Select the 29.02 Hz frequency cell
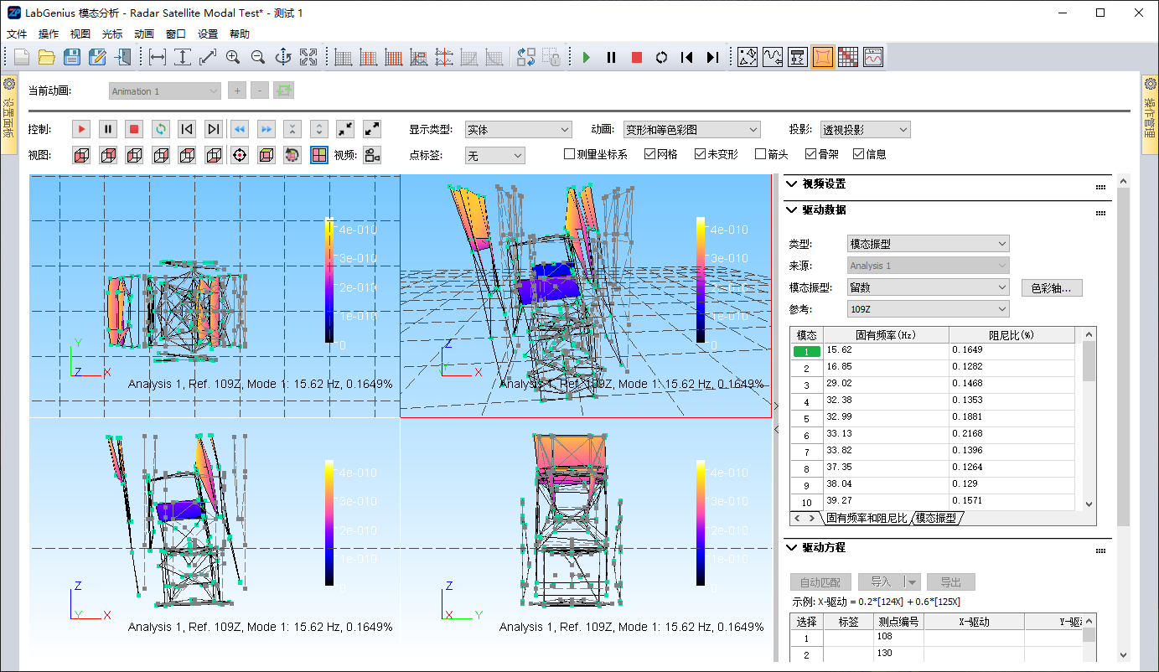Screen dimensions: 1159x672 click(886, 385)
